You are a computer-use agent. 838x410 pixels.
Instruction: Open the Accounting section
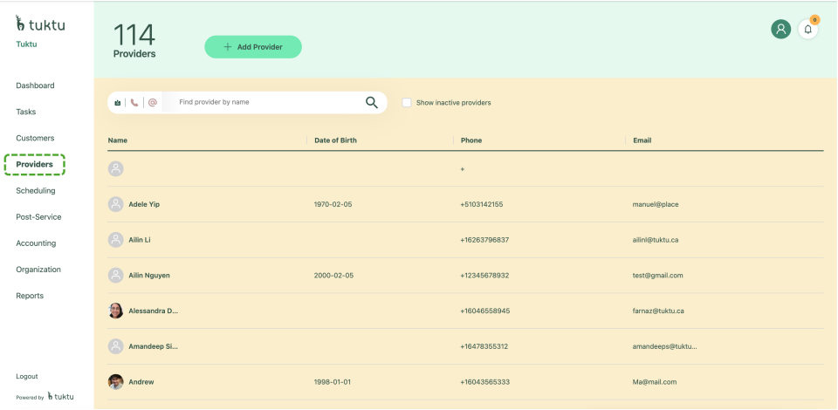(36, 243)
